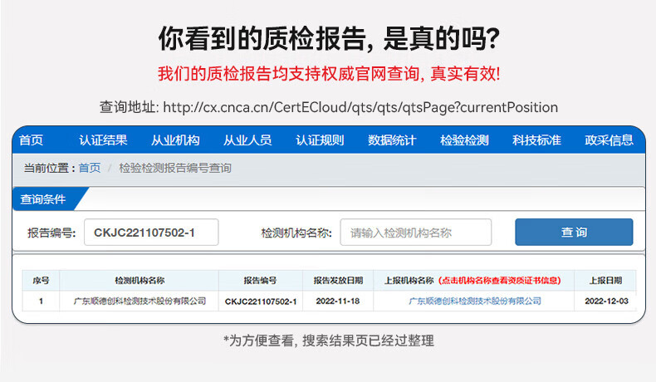Open the 科技标准 menu item
The image size is (656, 382).
[536, 140]
